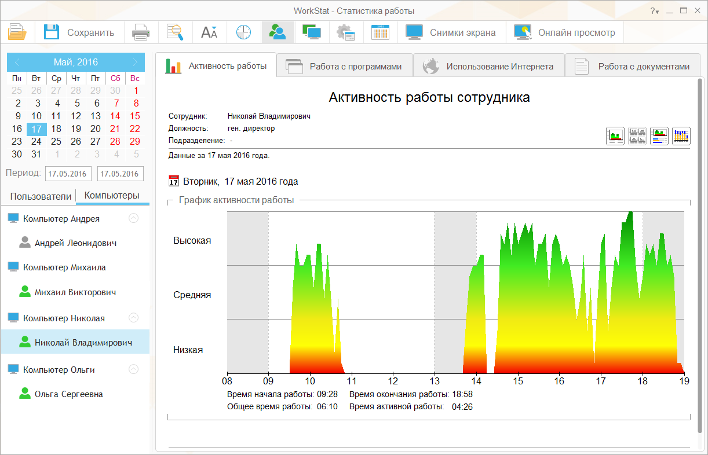Switch to Работа с программами tab
Screen dimensions: 708x455
[x=345, y=67]
